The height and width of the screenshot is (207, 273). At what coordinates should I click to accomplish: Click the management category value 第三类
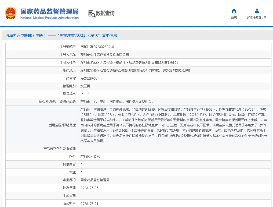(85, 86)
